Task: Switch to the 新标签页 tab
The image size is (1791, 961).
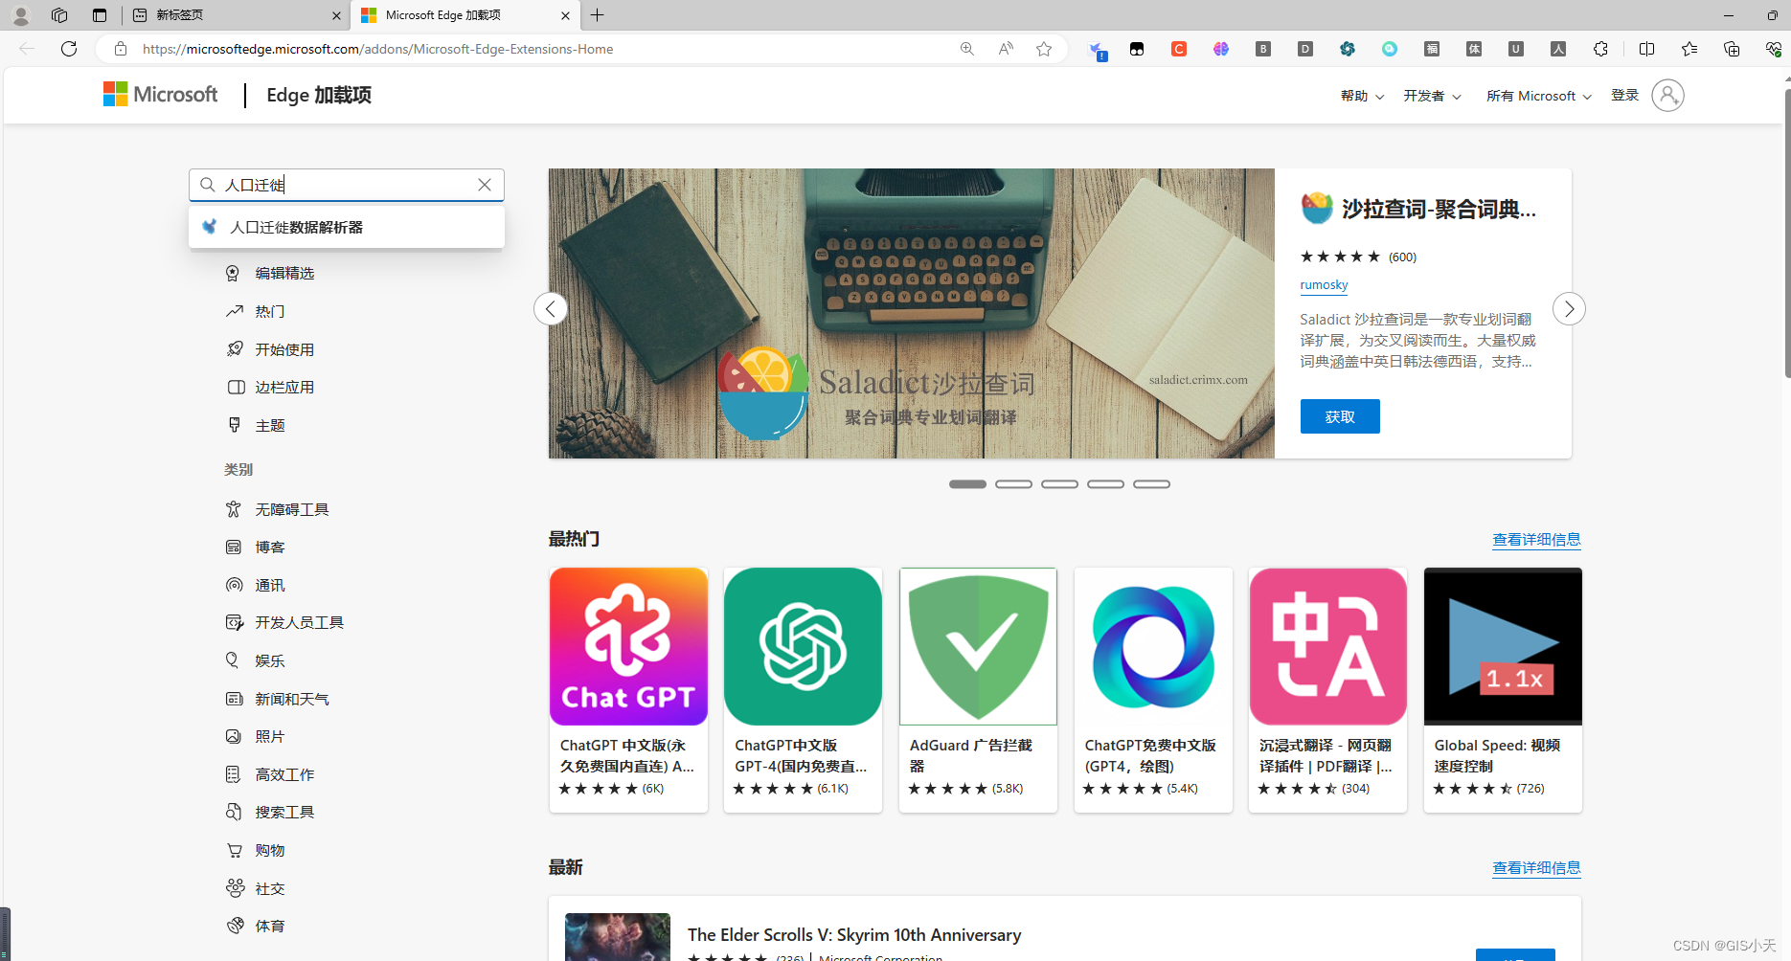Action: click(x=236, y=15)
